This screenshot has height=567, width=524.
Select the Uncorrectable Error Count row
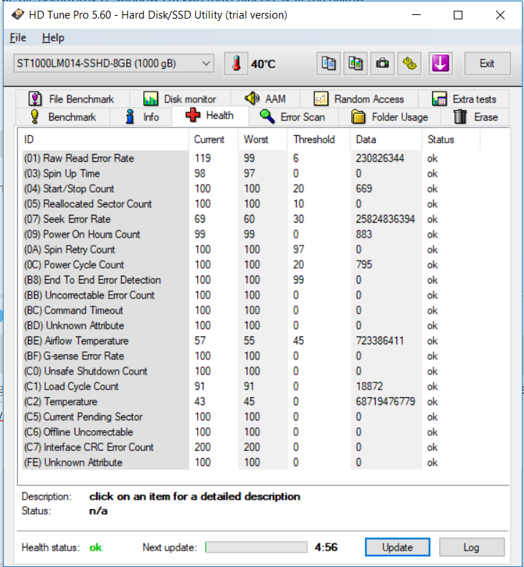pyautogui.click(x=251, y=295)
